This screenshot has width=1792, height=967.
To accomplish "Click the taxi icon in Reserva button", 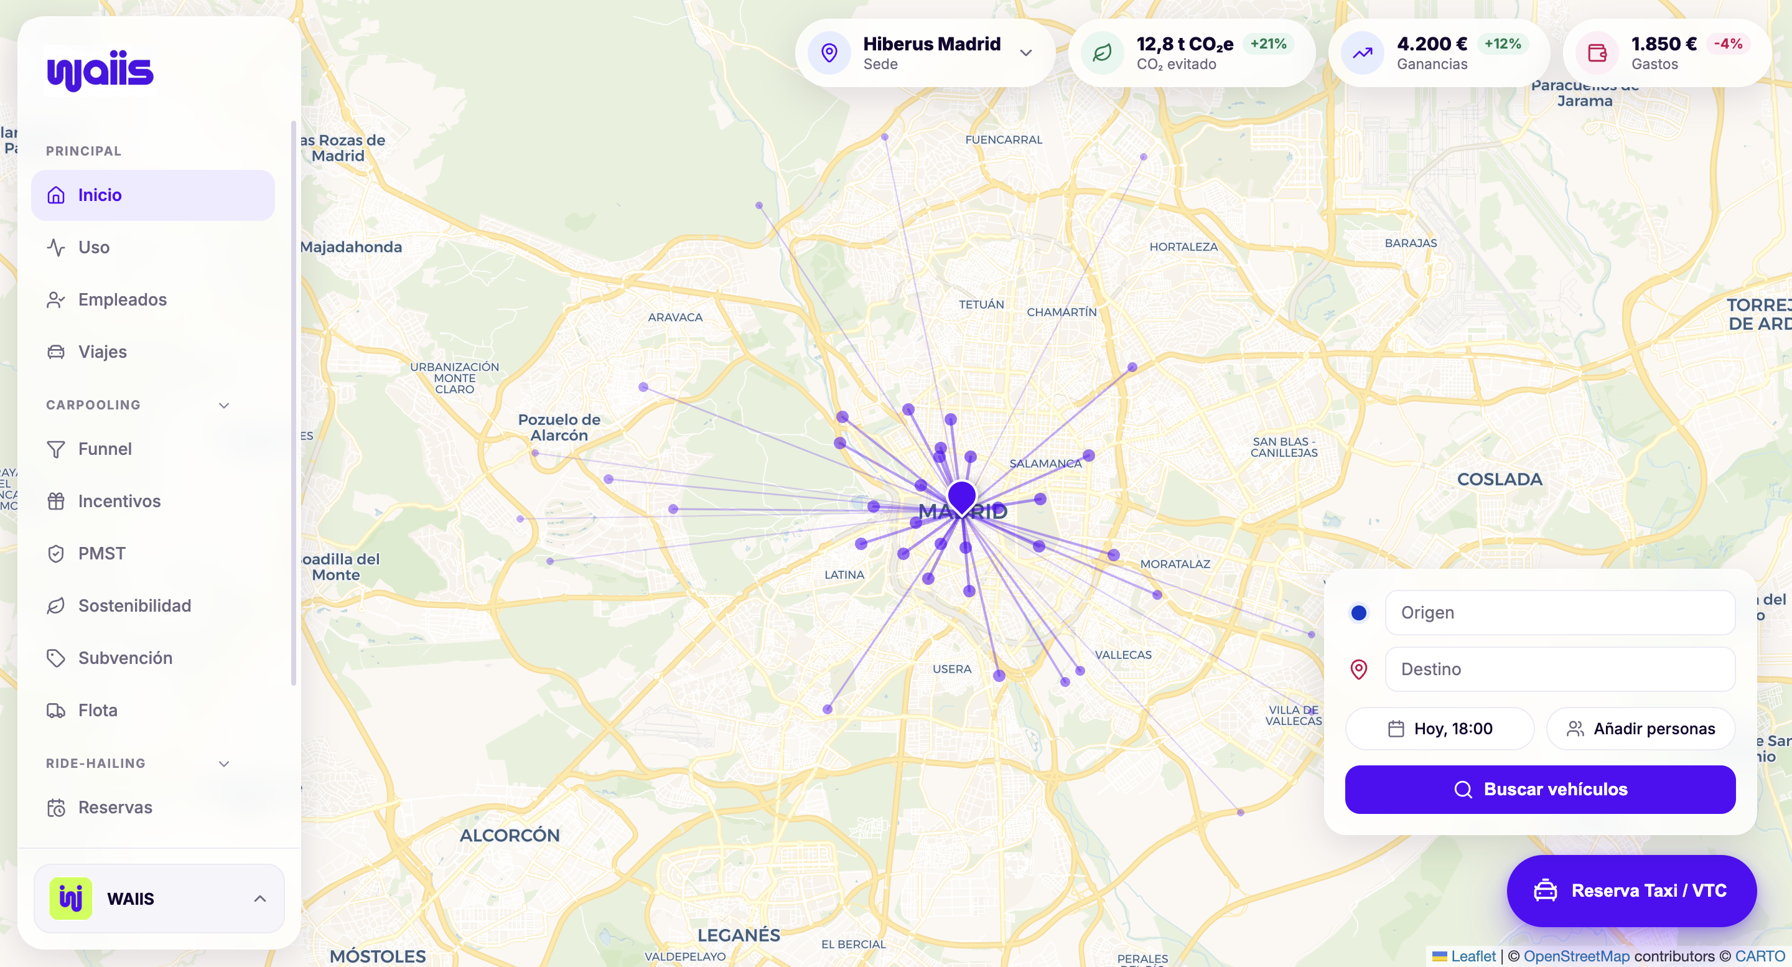I will [1545, 891].
